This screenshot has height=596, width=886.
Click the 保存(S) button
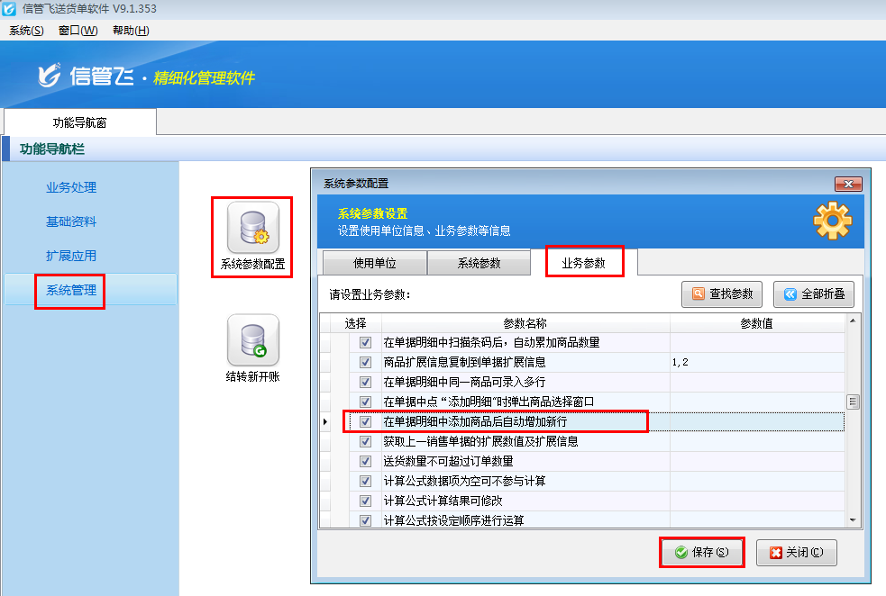click(x=702, y=552)
